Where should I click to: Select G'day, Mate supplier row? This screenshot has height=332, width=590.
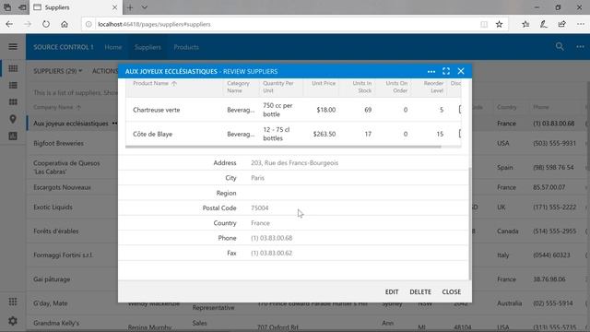51,303
